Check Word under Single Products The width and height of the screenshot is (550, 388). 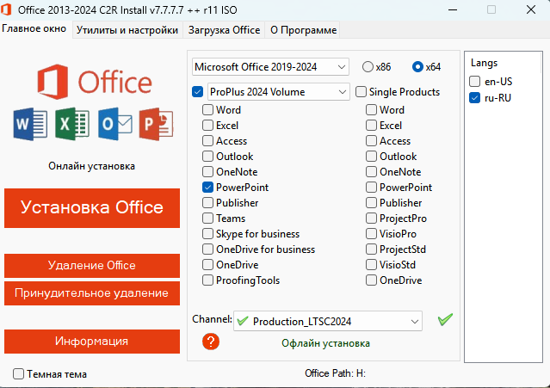(x=371, y=110)
